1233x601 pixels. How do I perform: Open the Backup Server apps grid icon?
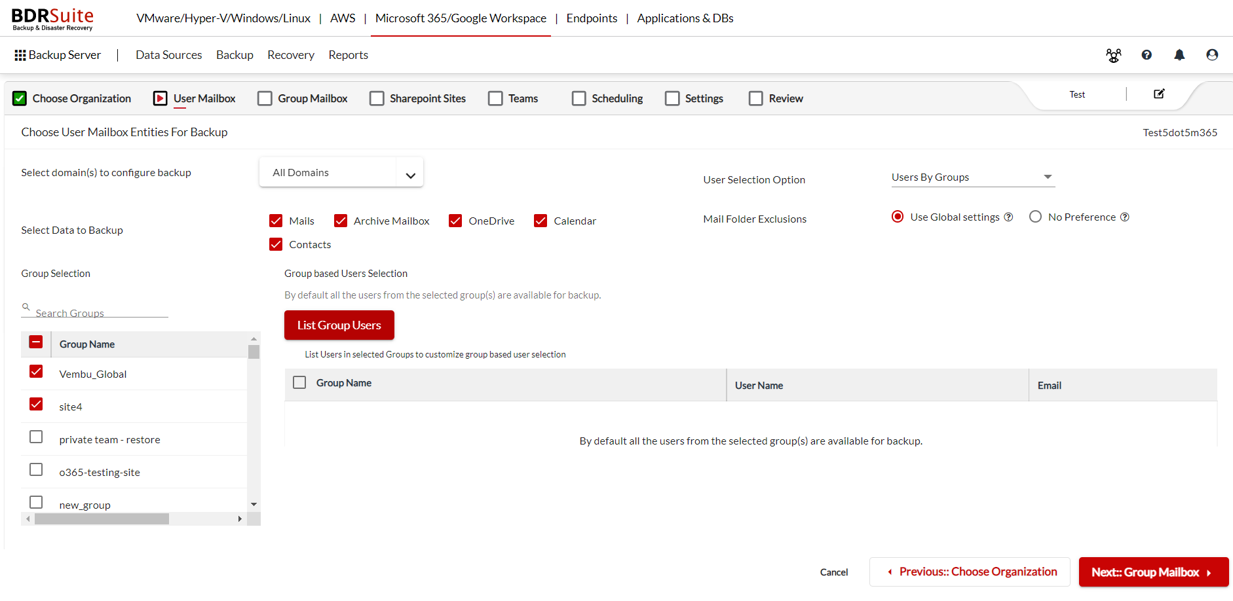tap(20, 56)
